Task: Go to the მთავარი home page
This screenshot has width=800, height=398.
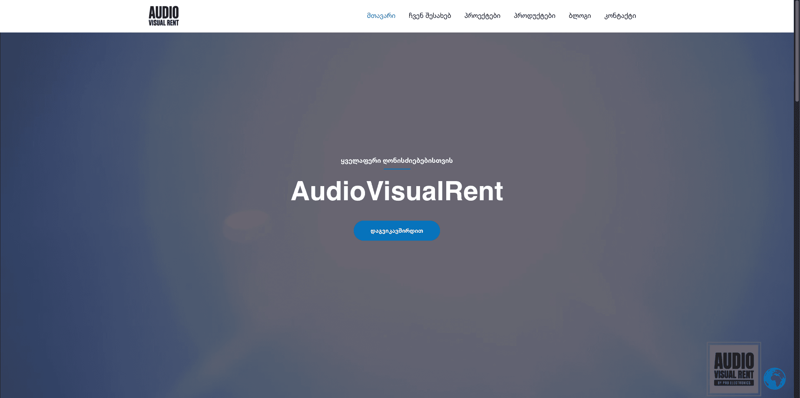Action: [381, 16]
